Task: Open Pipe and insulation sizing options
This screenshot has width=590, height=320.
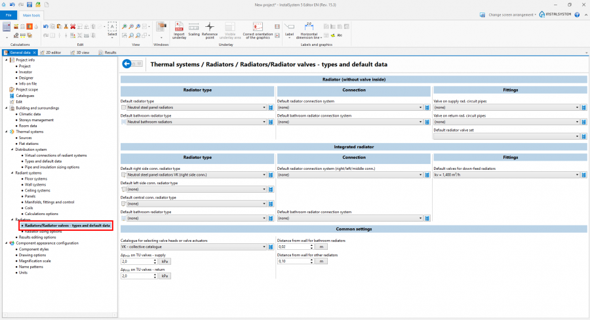Action: 52,167
